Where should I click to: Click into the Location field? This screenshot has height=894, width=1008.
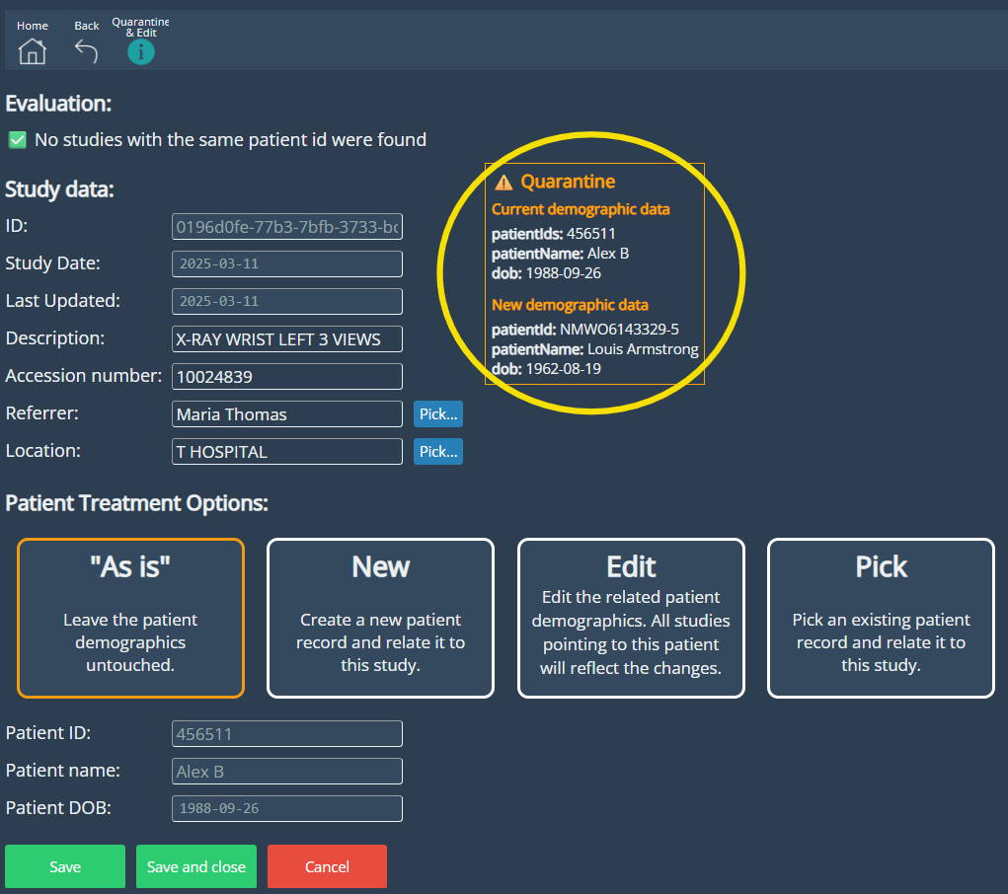287,452
